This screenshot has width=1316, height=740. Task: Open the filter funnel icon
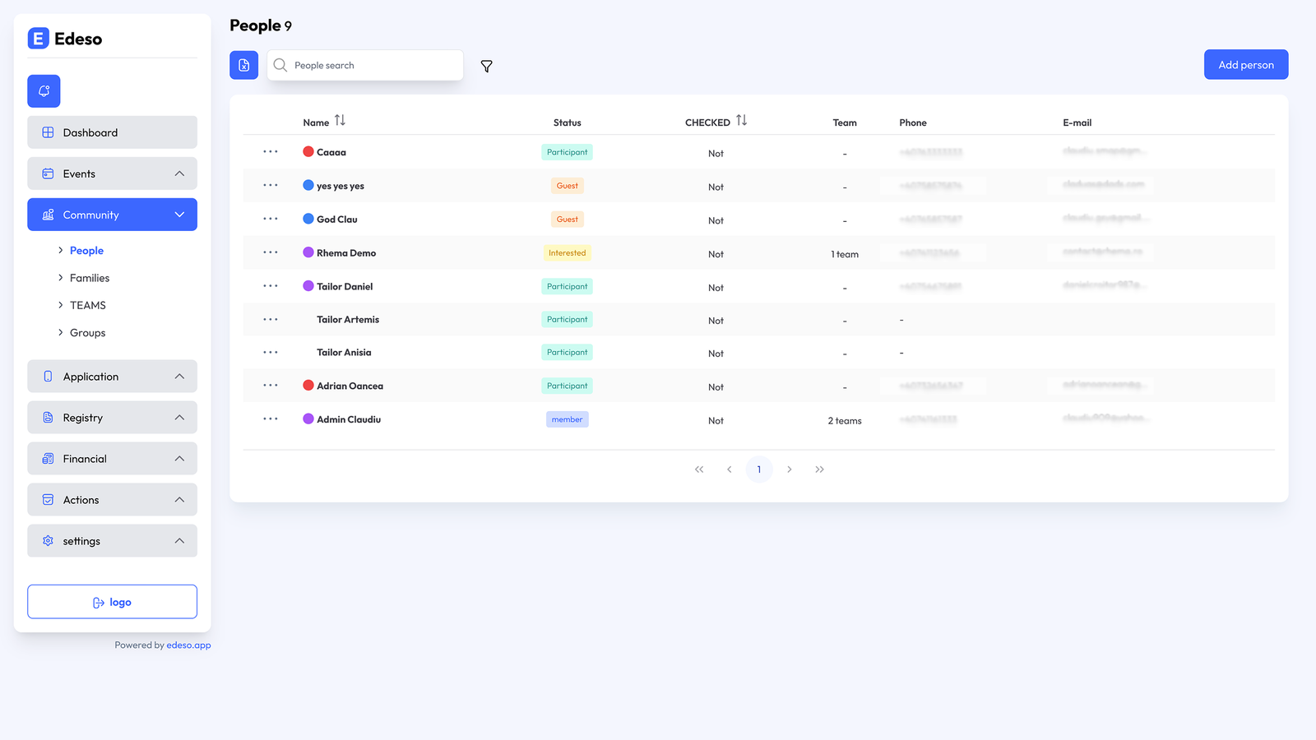[486, 67]
